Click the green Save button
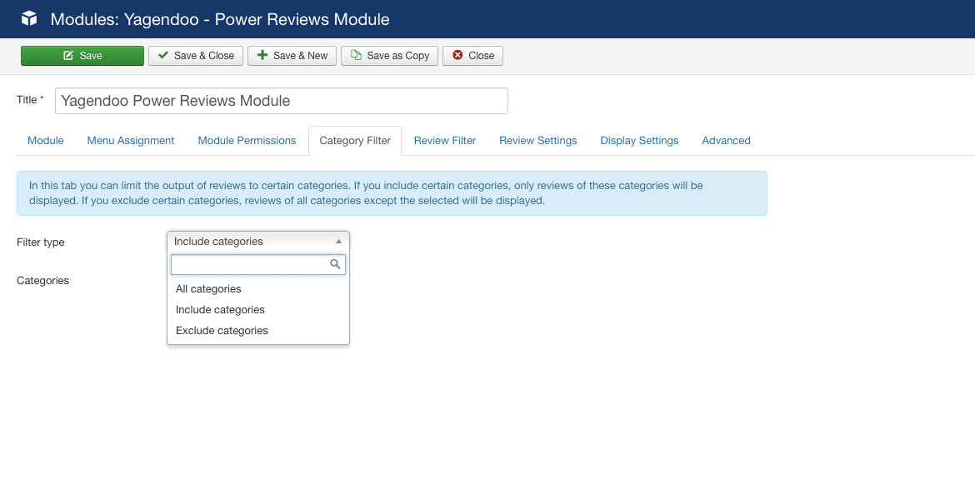 coord(82,56)
